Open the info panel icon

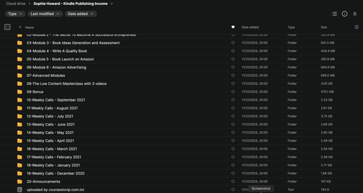click(345, 14)
